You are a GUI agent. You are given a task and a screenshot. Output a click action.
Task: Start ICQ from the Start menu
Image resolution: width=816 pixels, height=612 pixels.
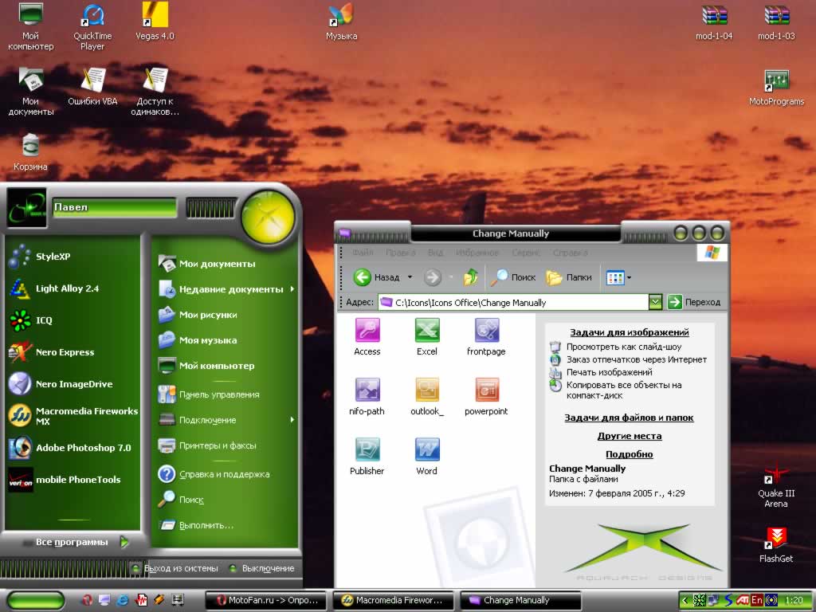coord(31,320)
